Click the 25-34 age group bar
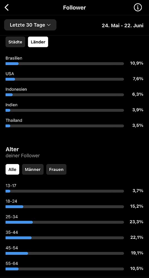The image size is (149, 278). tap(65, 222)
